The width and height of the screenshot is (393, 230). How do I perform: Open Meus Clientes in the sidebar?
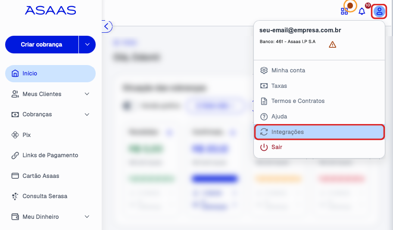click(x=50, y=94)
